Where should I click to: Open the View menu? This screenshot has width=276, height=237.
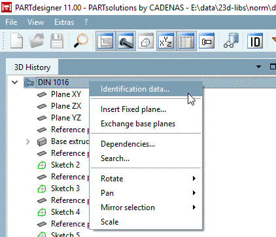pos(36,22)
